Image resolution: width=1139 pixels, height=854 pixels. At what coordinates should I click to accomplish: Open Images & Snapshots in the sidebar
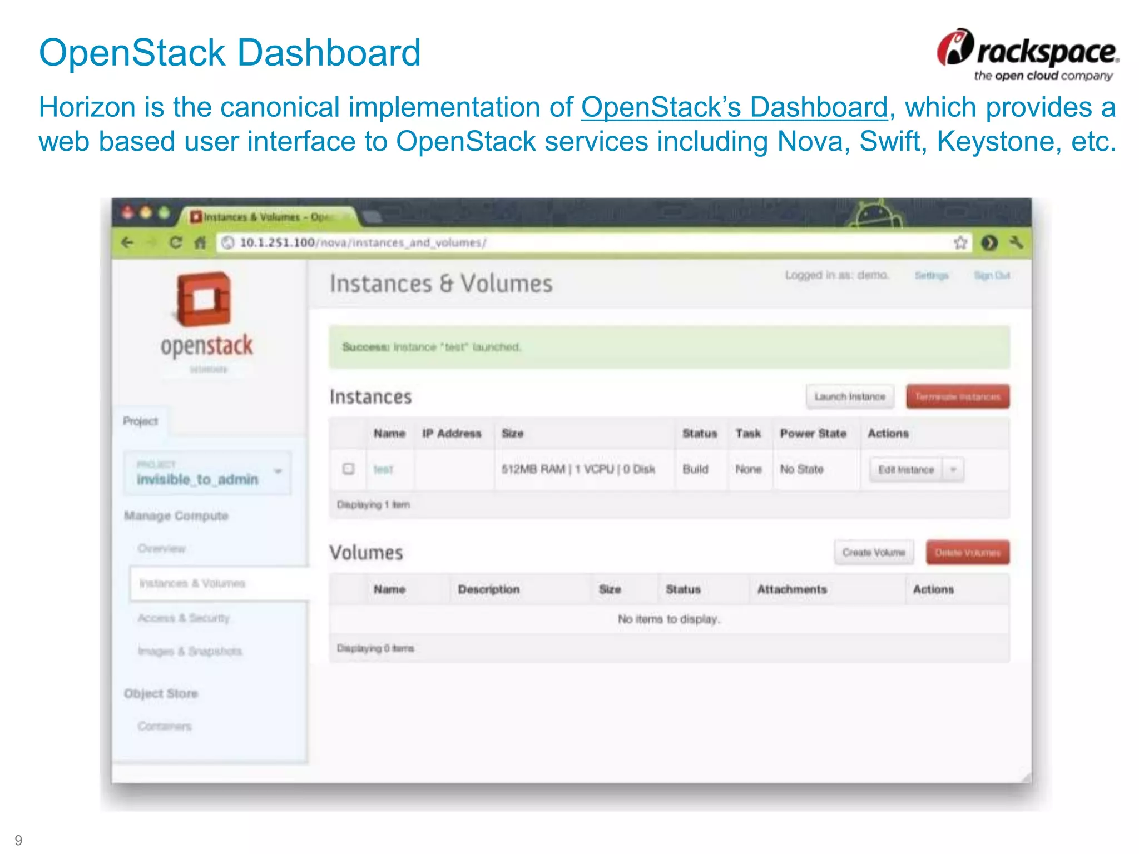pyautogui.click(x=190, y=651)
